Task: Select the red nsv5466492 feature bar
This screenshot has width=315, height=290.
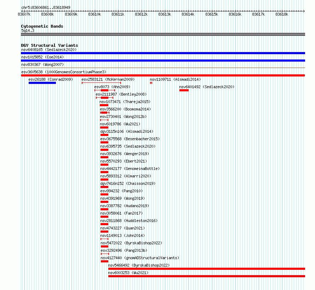Action: click(207, 269)
